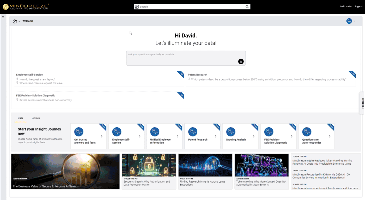Open the Secure AI Search padlock thumbnail

click(x=149, y=165)
